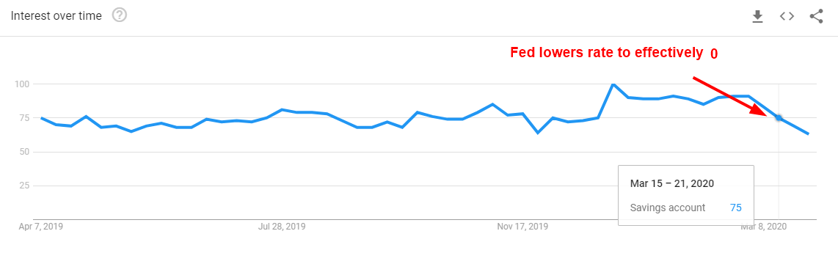Click the peak of the line at 100
Screen dimensions: 838x264
pyautogui.click(x=613, y=84)
